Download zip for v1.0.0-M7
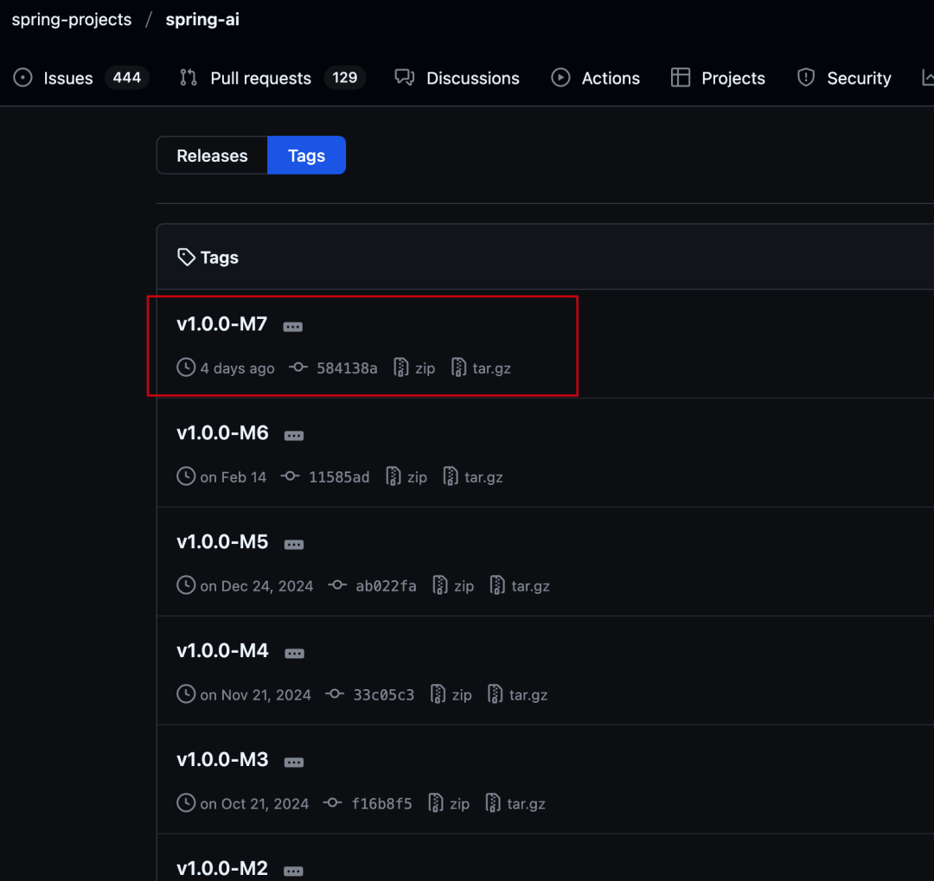The image size is (934, 881). [x=425, y=368]
